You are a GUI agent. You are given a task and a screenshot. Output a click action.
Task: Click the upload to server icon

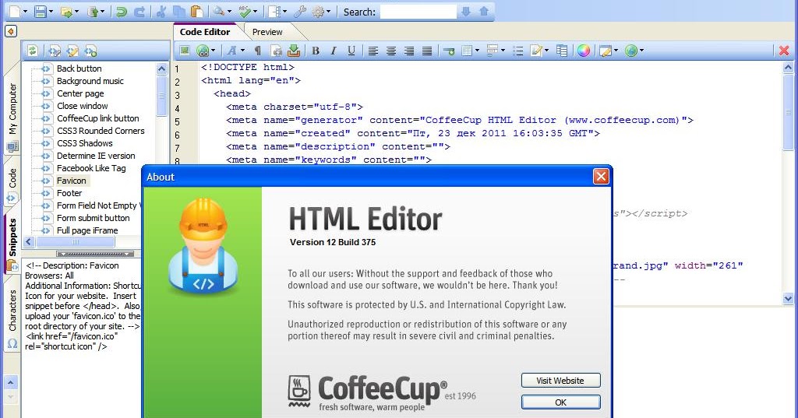93,11
